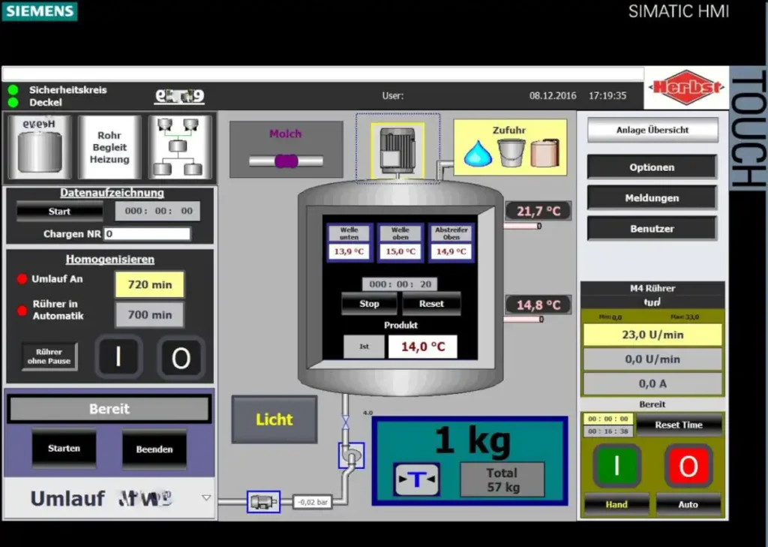Click the water drop supply icon
The image size is (768, 547).
pos(478,153)
